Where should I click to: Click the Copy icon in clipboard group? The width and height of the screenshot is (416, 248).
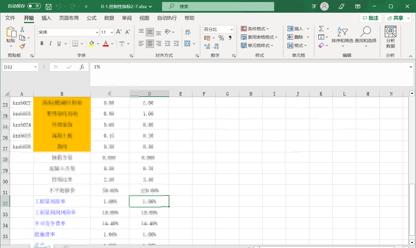22,38
